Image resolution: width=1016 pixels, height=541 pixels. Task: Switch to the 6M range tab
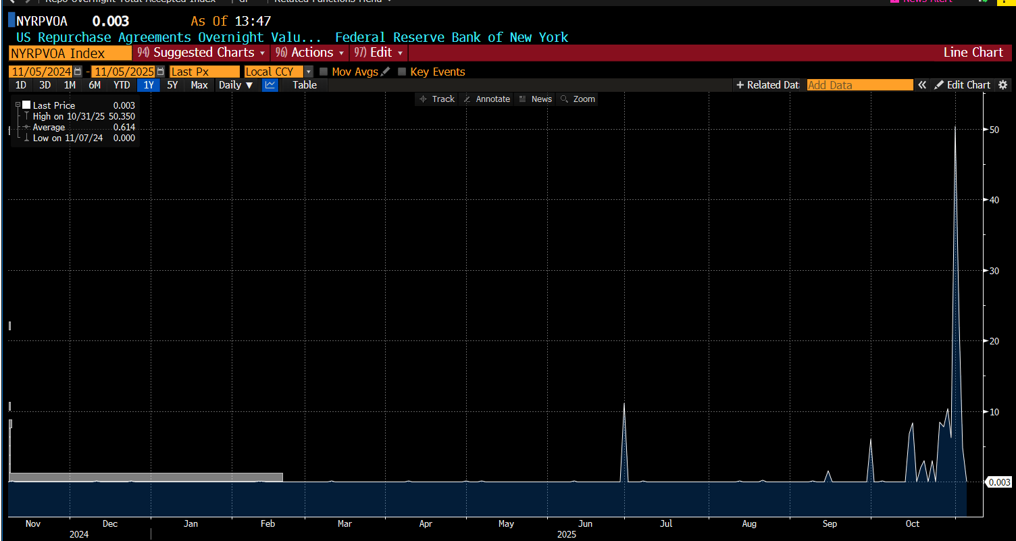pos(95,85)
